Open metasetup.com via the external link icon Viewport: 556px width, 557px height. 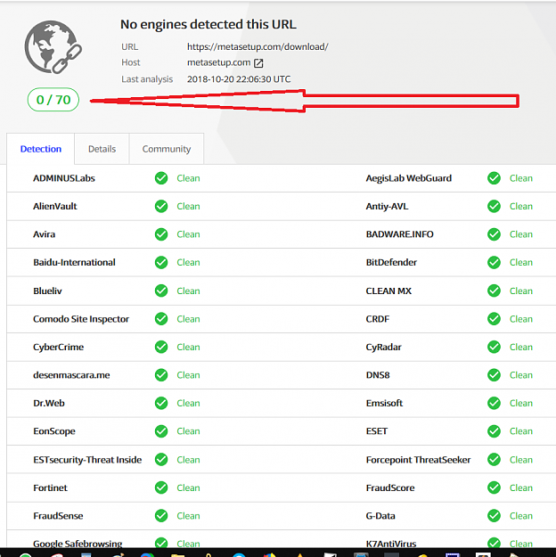258,63
